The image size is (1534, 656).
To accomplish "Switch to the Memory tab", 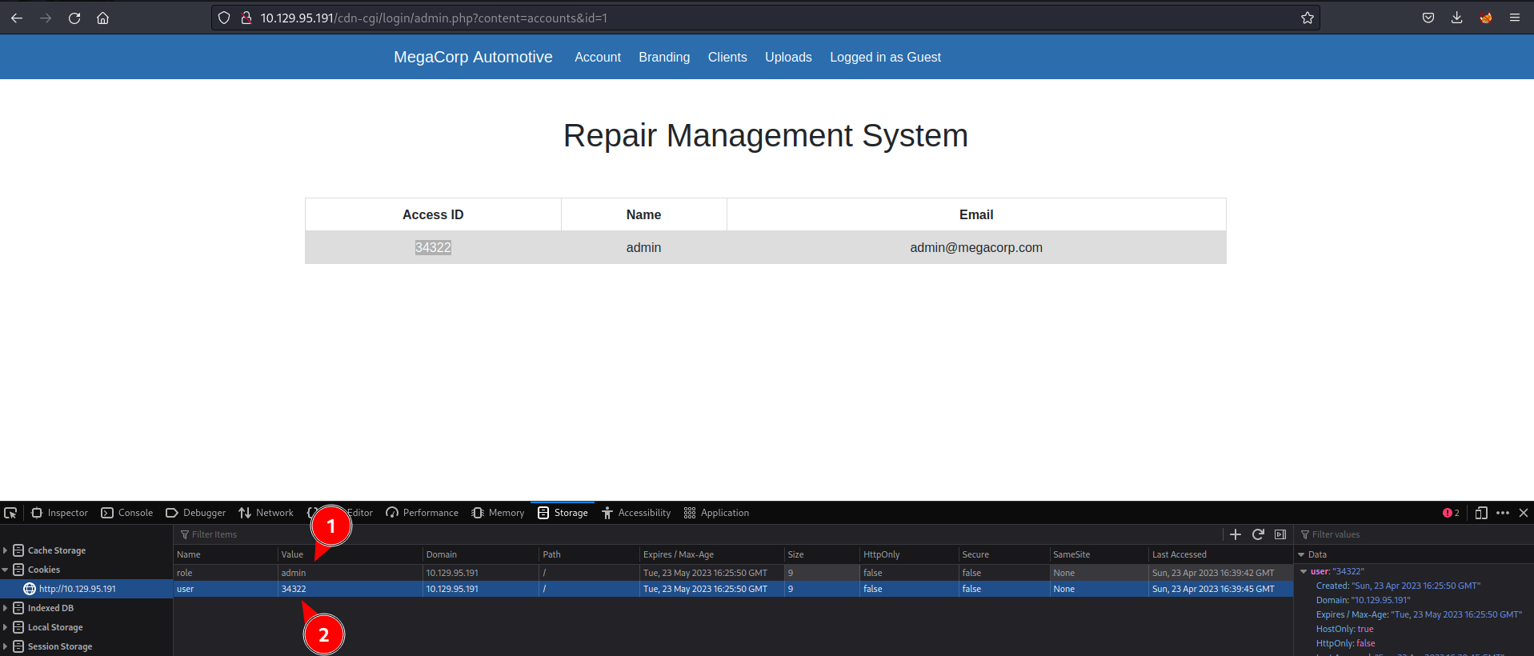I will pyautogui.click(x=498, y=513).
